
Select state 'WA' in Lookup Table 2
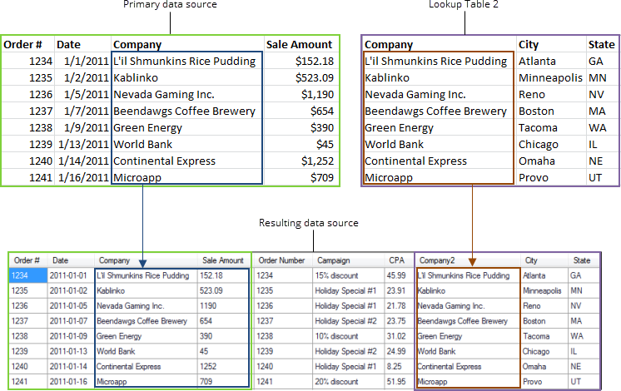[597, 128]
